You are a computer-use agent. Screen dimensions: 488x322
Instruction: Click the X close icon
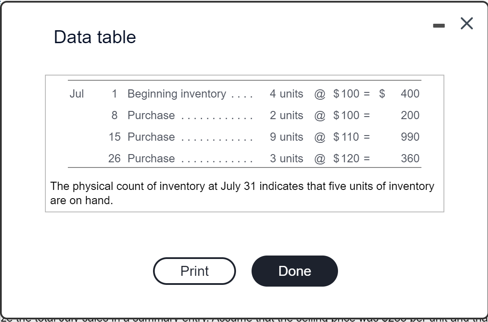(467, 24)
